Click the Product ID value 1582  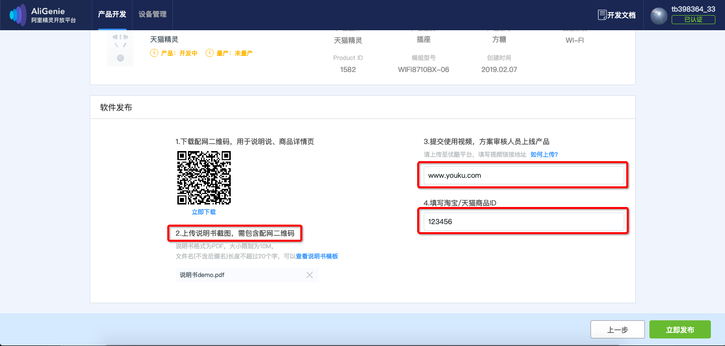coord(348,70)
